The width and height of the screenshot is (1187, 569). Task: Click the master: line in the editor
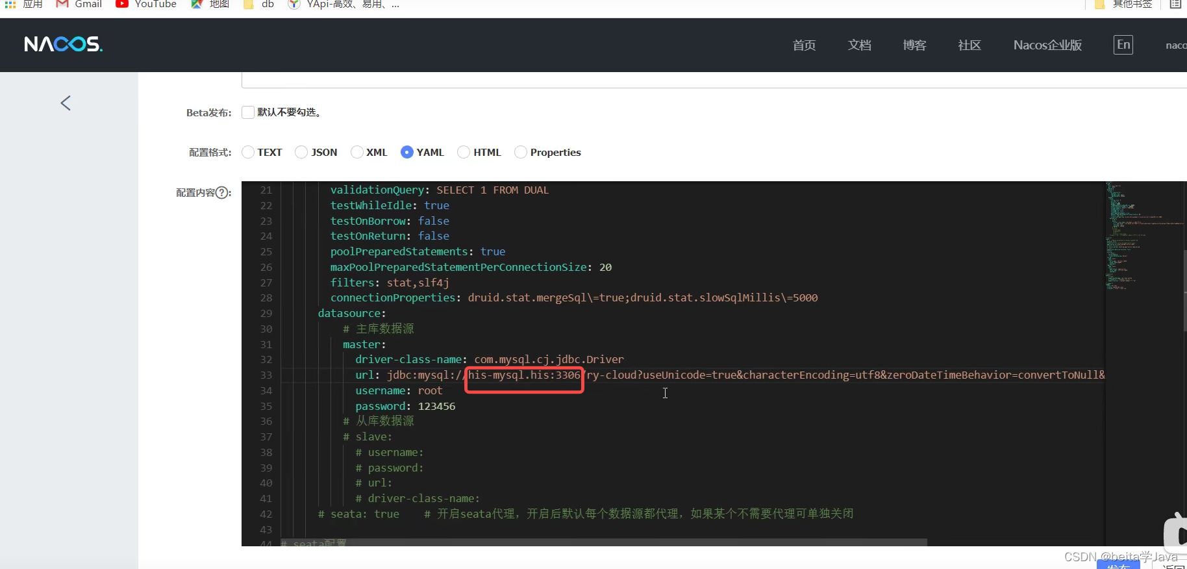364,344
